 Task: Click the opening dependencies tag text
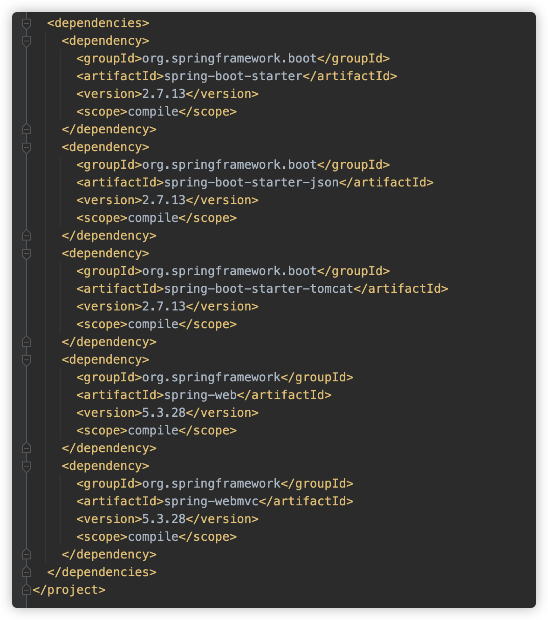click(x=98, y=23)
